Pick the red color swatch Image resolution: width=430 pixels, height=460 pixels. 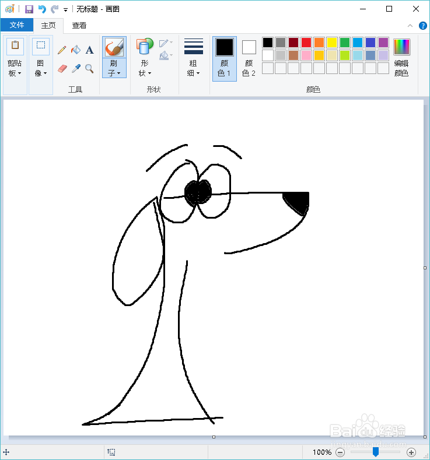pyautogui.click(x=306, y=43)
